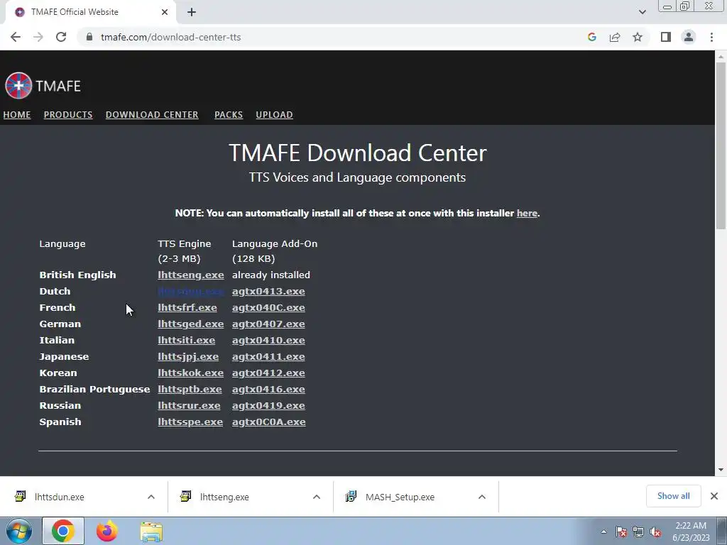Download lhttskok.exe Korean engine
Screen dimensions: 727x545
click(190, 373)
